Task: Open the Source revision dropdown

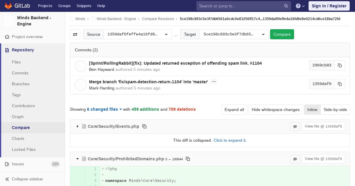Action: pyautogui.click(x=138, y=34)
